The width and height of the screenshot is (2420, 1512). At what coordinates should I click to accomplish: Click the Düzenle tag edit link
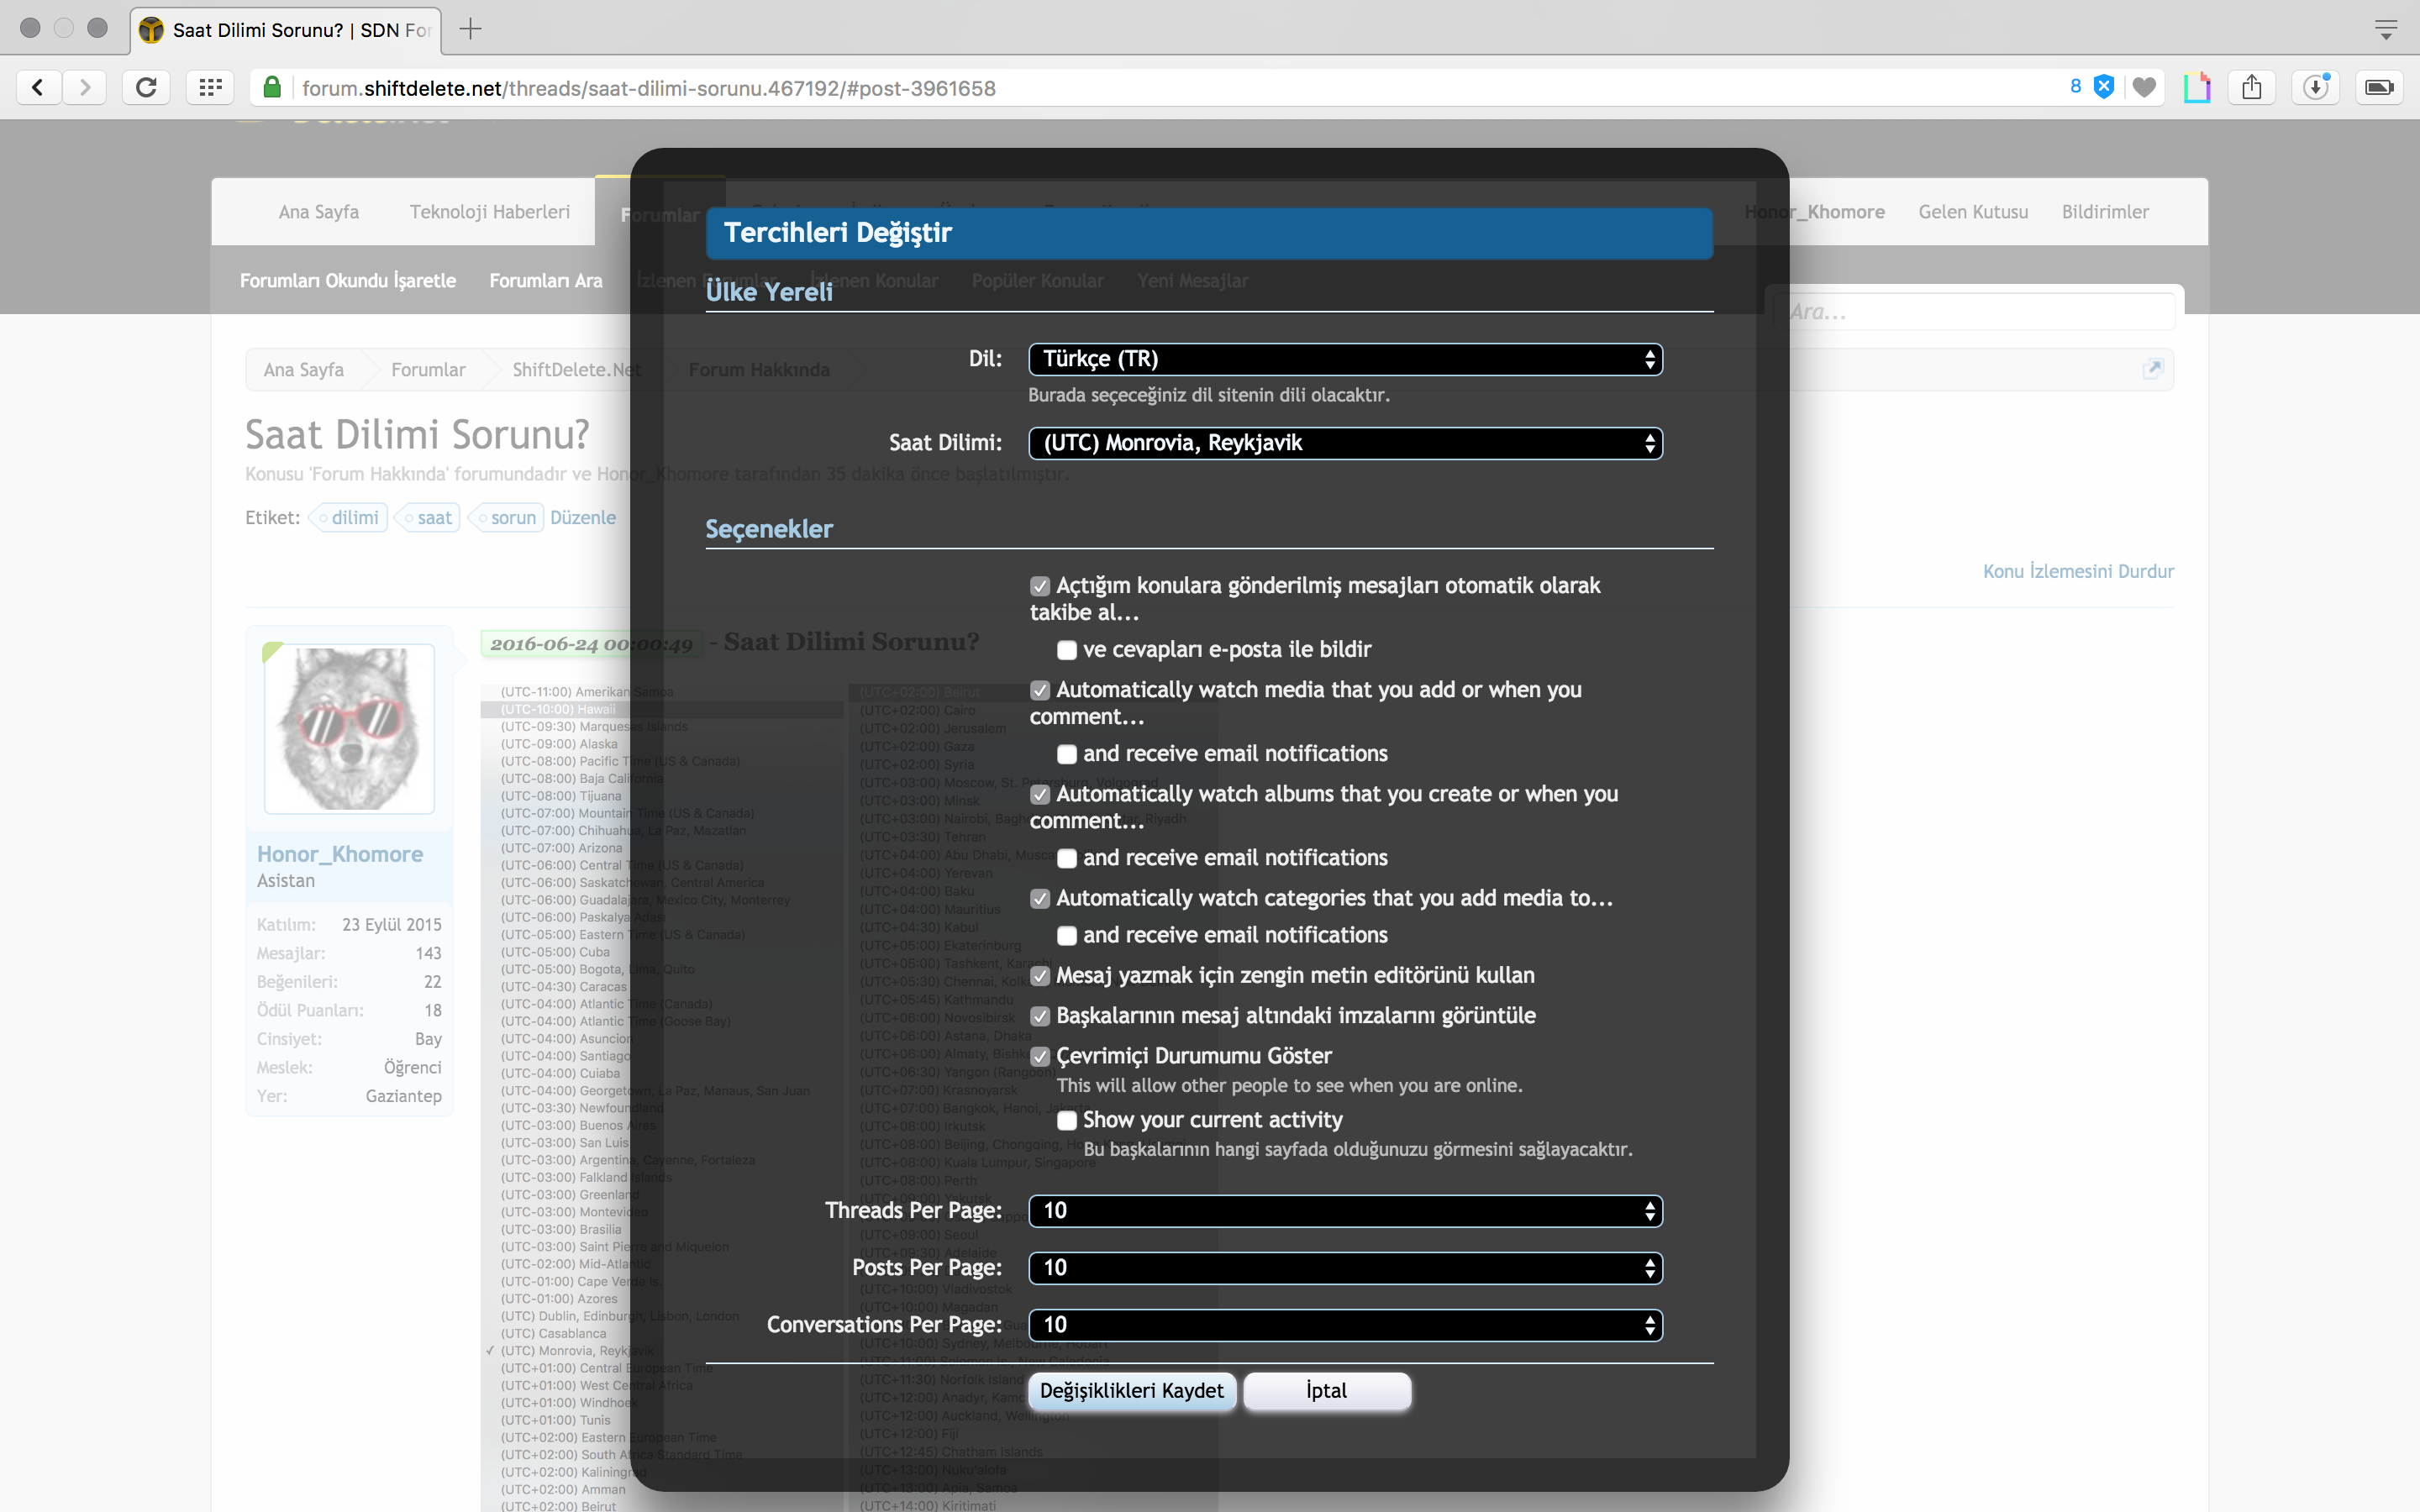pyautogui.click(x=583, y=518)
